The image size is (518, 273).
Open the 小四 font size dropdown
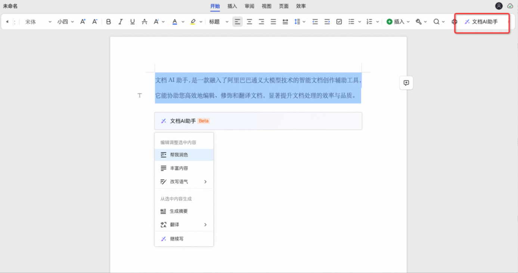tap(66, 22)
